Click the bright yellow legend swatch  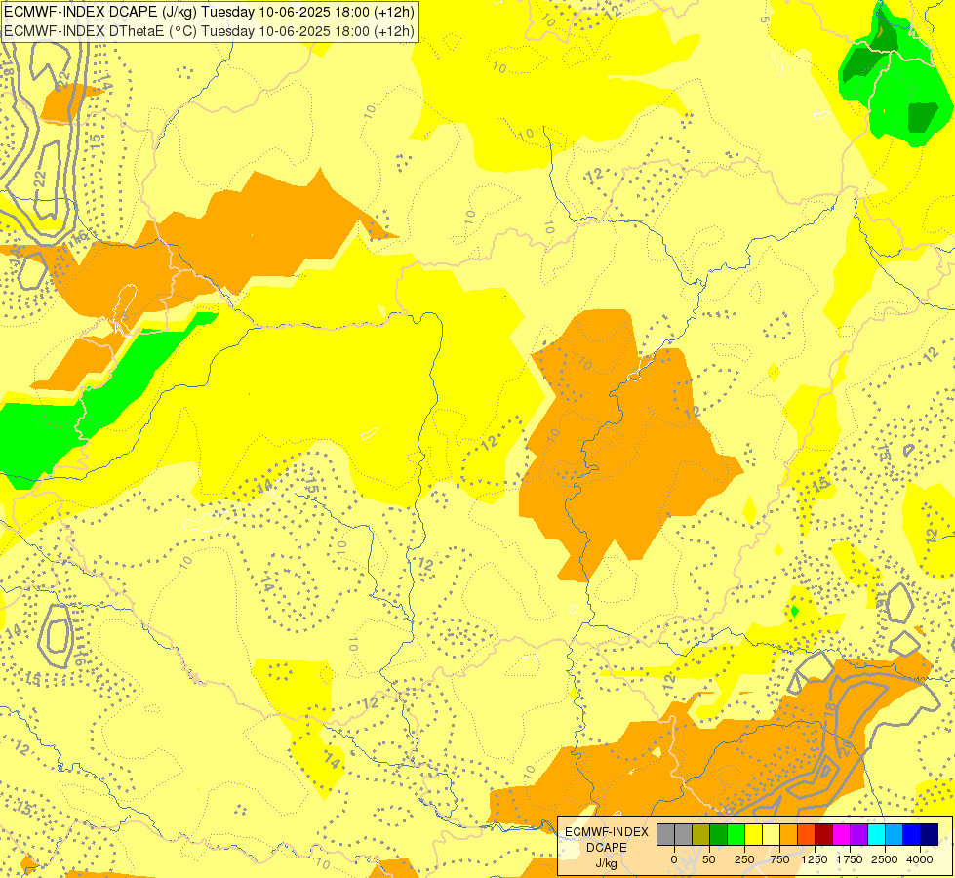pyautogui.click(x=753, y=834)
